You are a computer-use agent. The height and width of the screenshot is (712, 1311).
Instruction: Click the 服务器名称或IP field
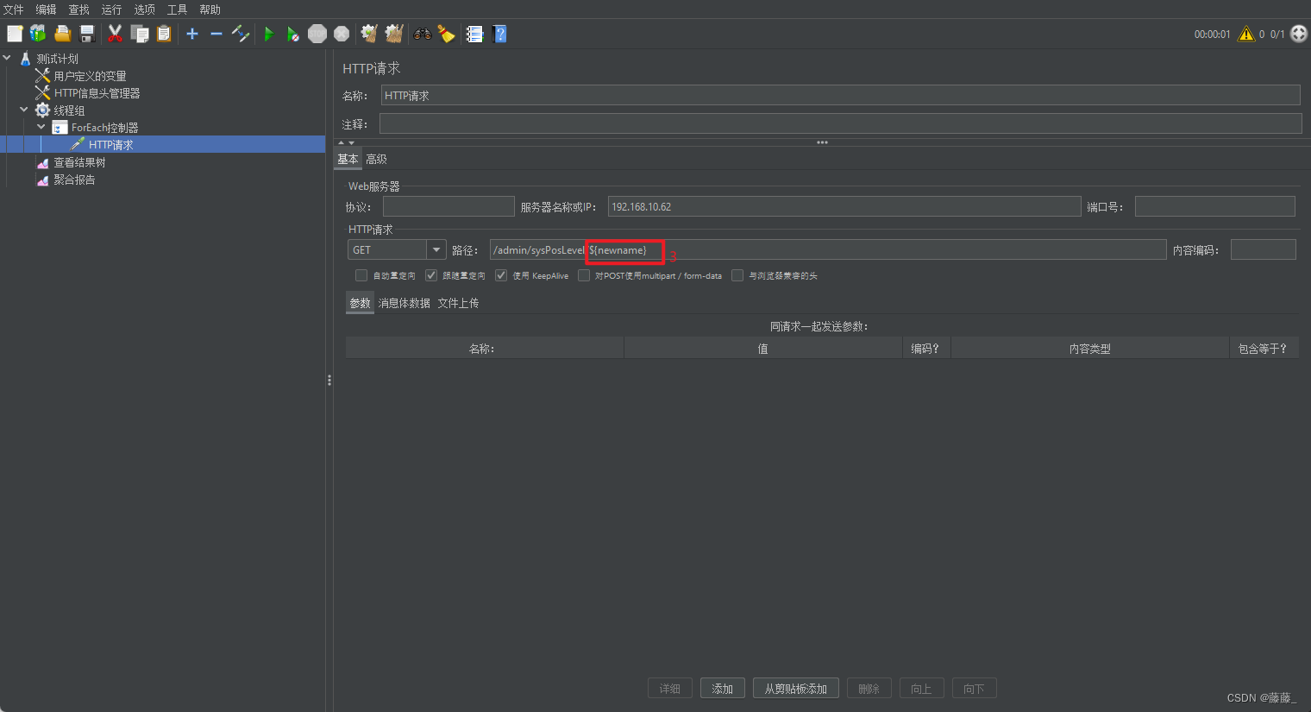(844, 206)
